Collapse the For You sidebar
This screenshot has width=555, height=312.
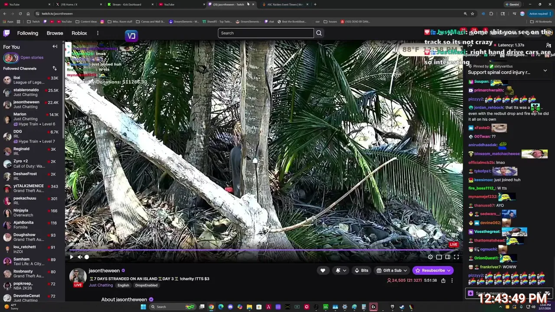tap(55, 46)
